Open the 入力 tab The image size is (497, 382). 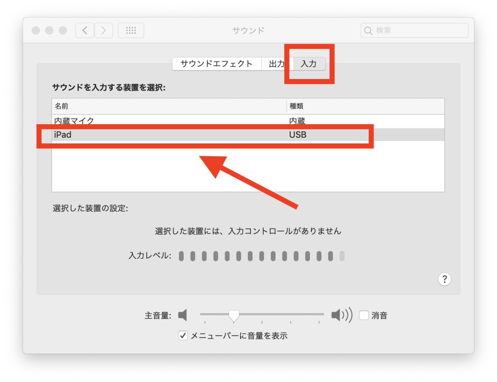[x=308, y=64]
